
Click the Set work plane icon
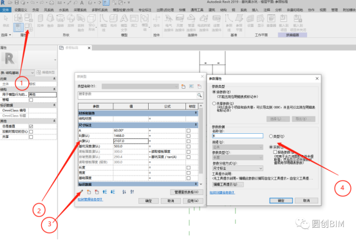click(250, 21)
